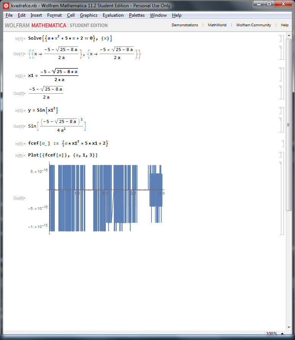Image resolution: width=295 pixels, height=340 pixels.
Task: Open the Demonstrations link
Action: [x=185, y=25]
